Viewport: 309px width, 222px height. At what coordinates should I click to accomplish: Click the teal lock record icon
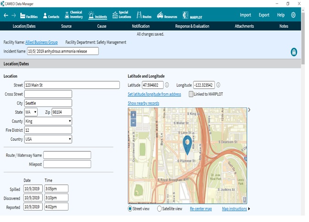tap(294, 52)
